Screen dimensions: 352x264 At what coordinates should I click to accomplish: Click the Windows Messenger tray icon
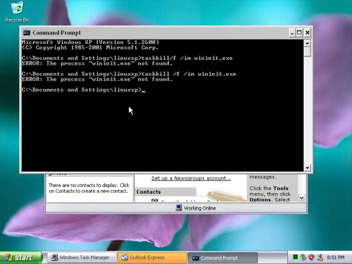point(319,257)
